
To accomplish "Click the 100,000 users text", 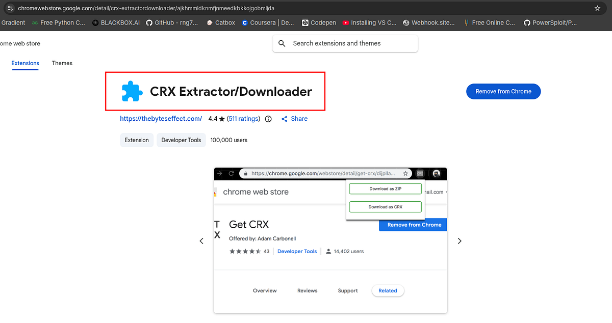I will (x=229, y=140).
